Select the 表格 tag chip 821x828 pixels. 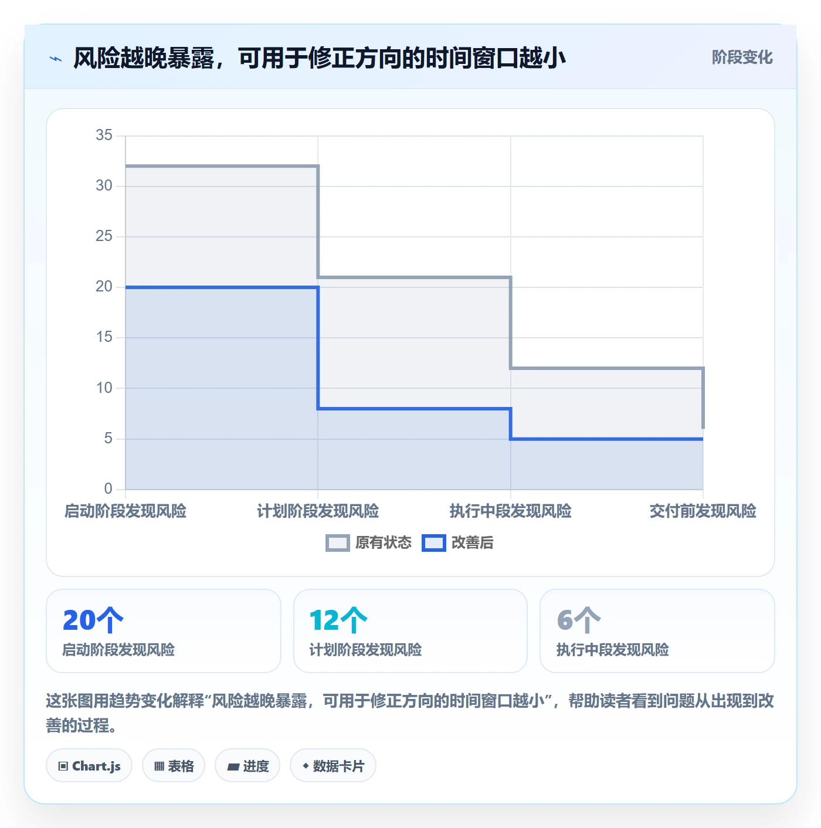click(x=174, y=766)
